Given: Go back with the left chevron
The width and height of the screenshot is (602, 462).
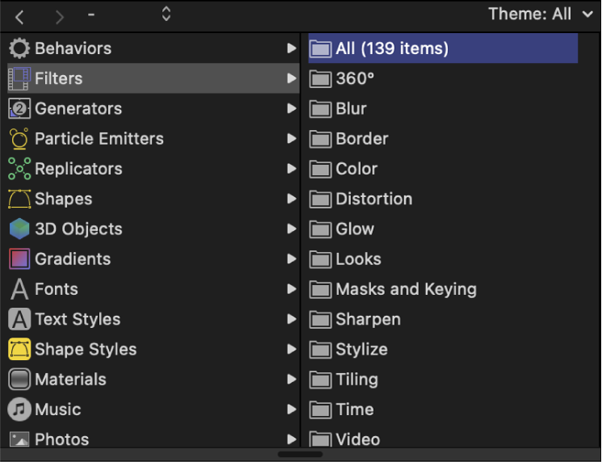Looking at the screenshot, I should click(x=20, y=15).
